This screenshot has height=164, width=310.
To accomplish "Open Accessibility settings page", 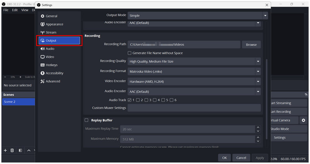I will click(59, 73).
